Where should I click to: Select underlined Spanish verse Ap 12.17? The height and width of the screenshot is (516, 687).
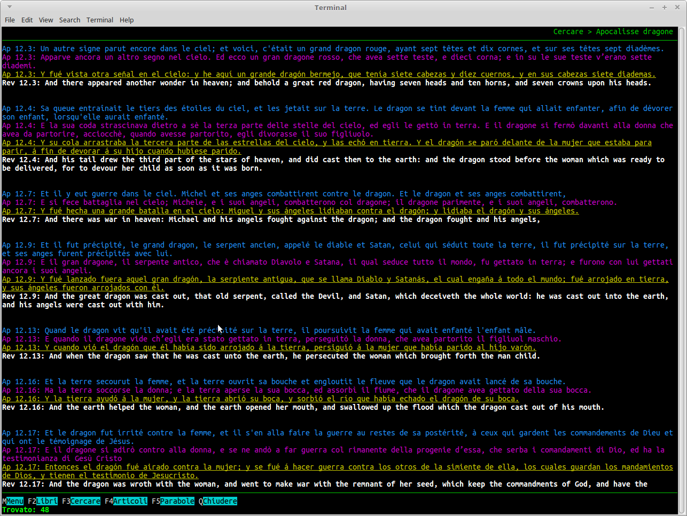(338, 471)
